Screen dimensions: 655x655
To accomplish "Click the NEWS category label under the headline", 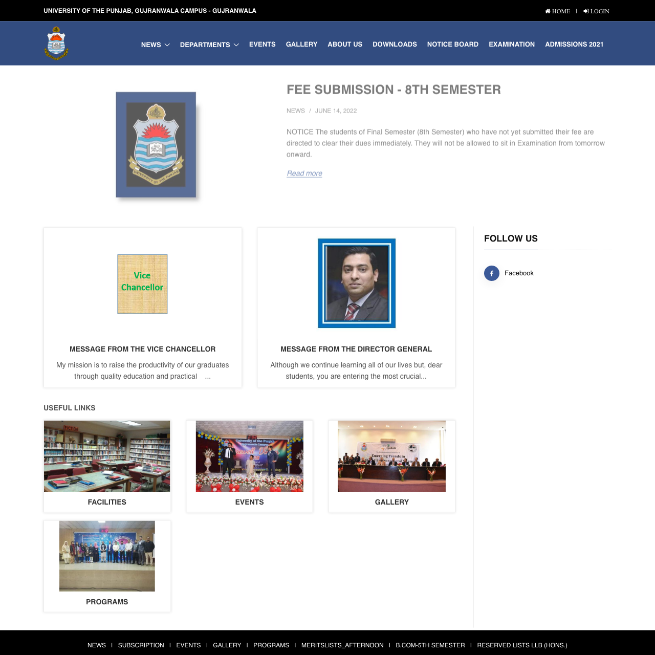I will 296,111.
